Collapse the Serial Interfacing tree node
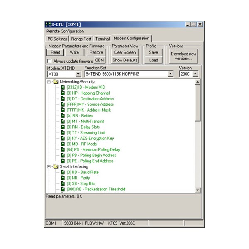Screen dimensions: 249x249 point(49,167)
